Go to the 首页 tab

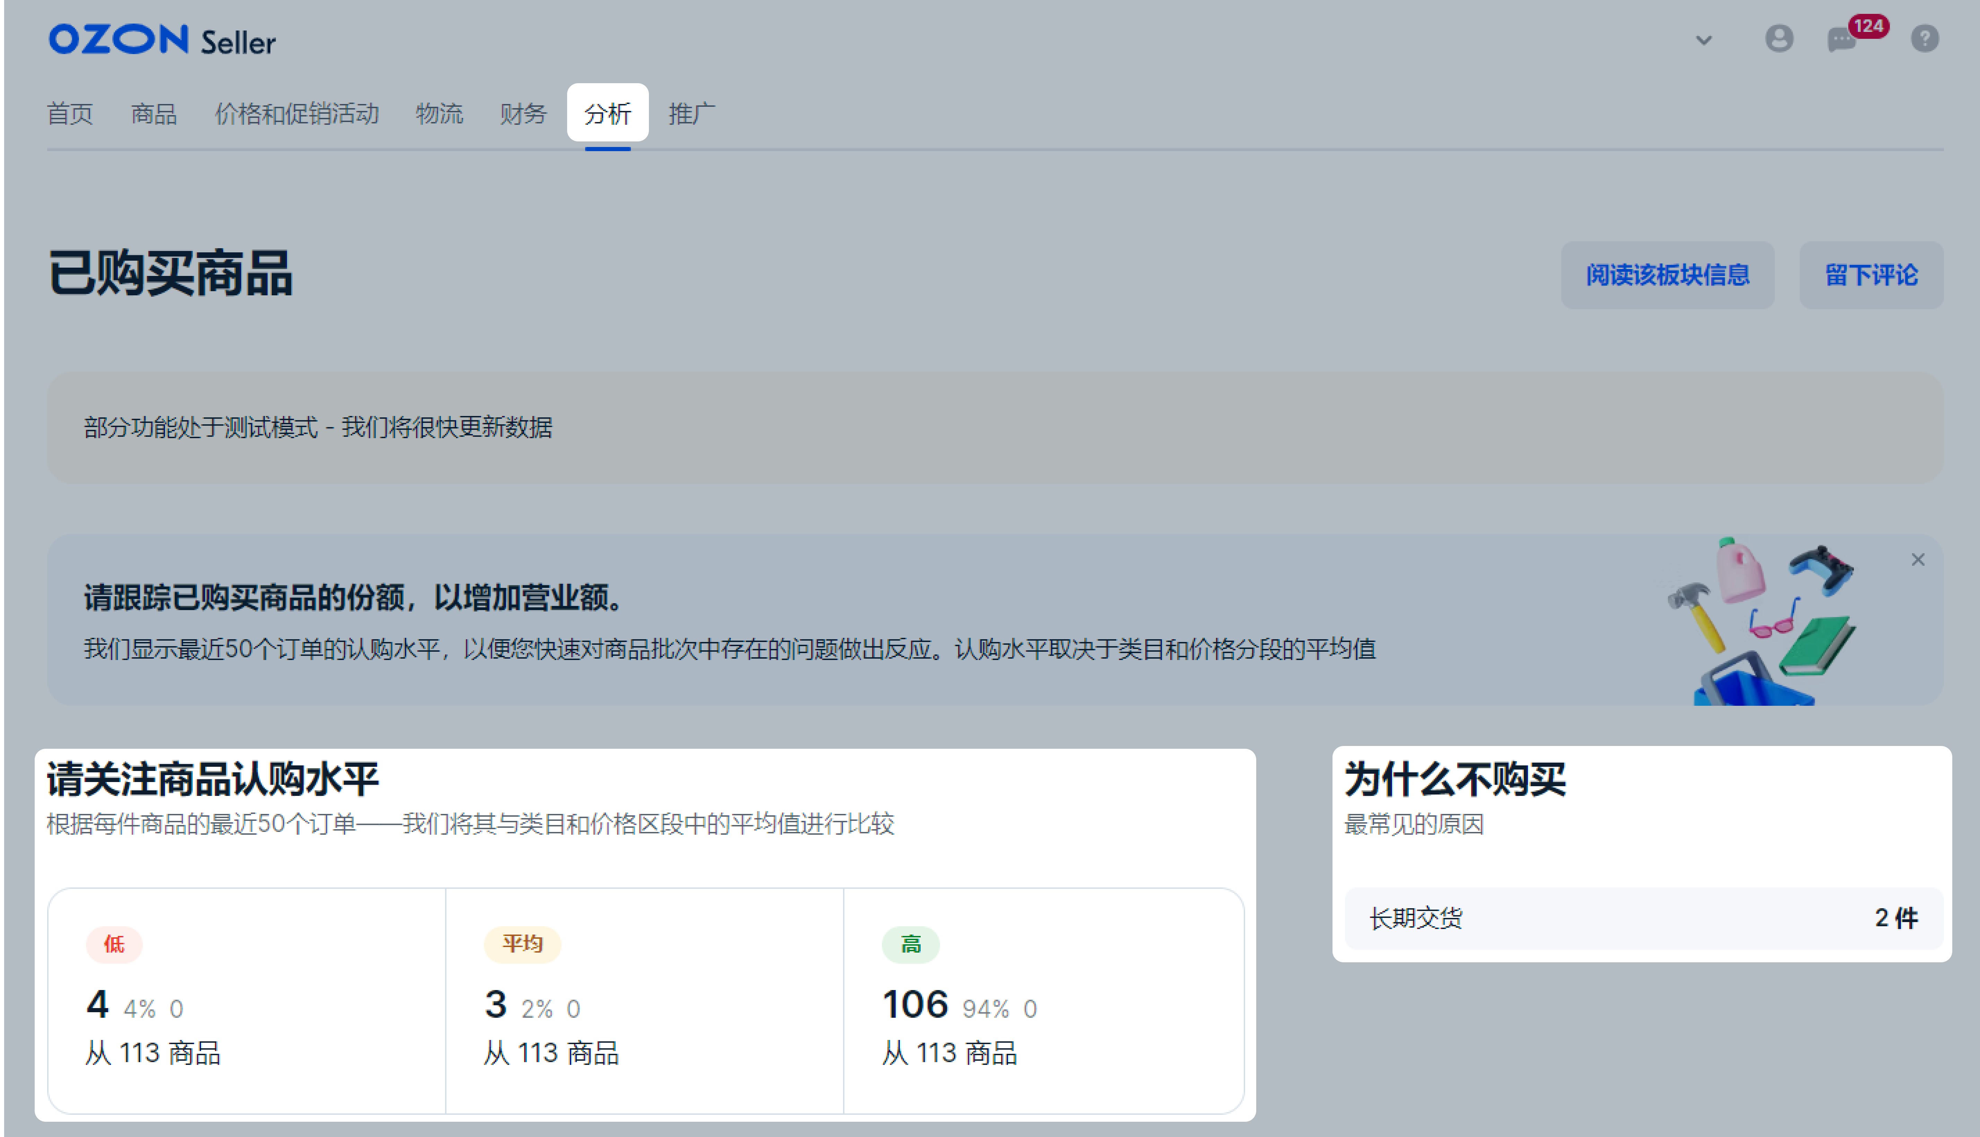pos(70,114)
